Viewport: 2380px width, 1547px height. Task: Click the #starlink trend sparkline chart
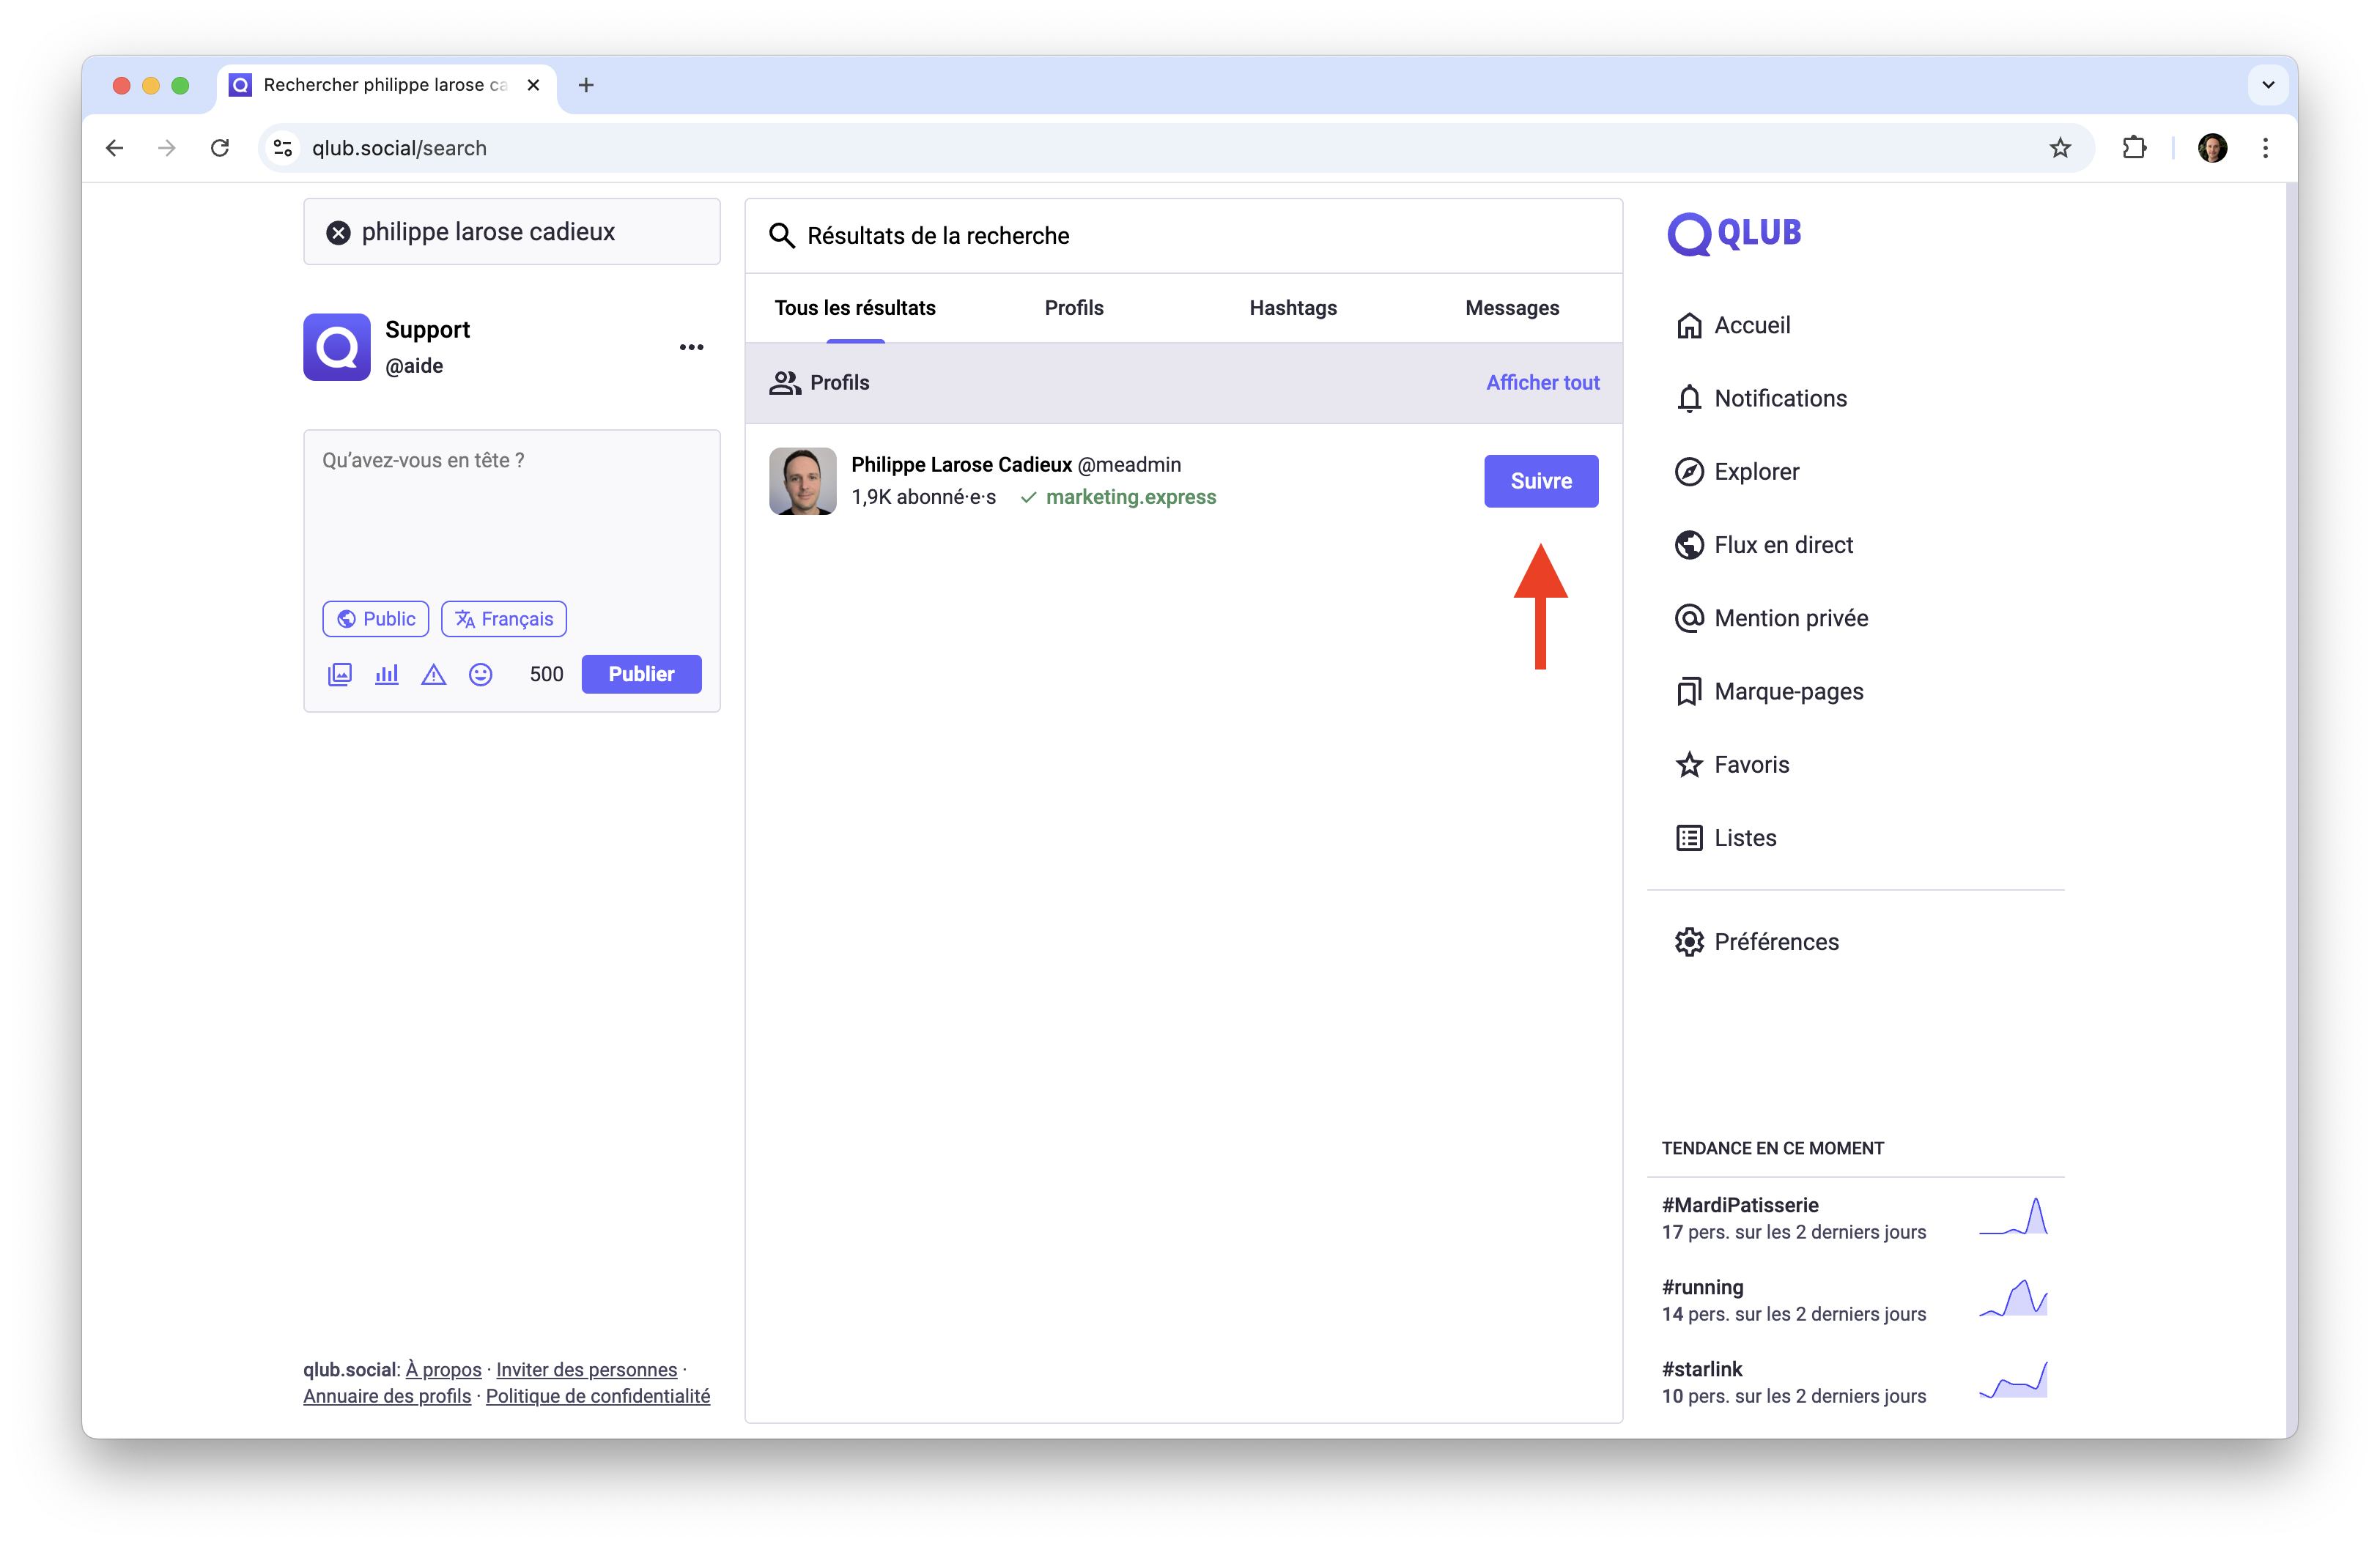click(x=2013, y=1380)
